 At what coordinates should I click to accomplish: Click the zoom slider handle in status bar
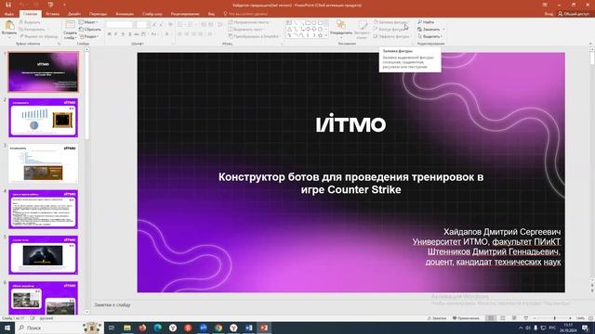(x=554, y=318)
